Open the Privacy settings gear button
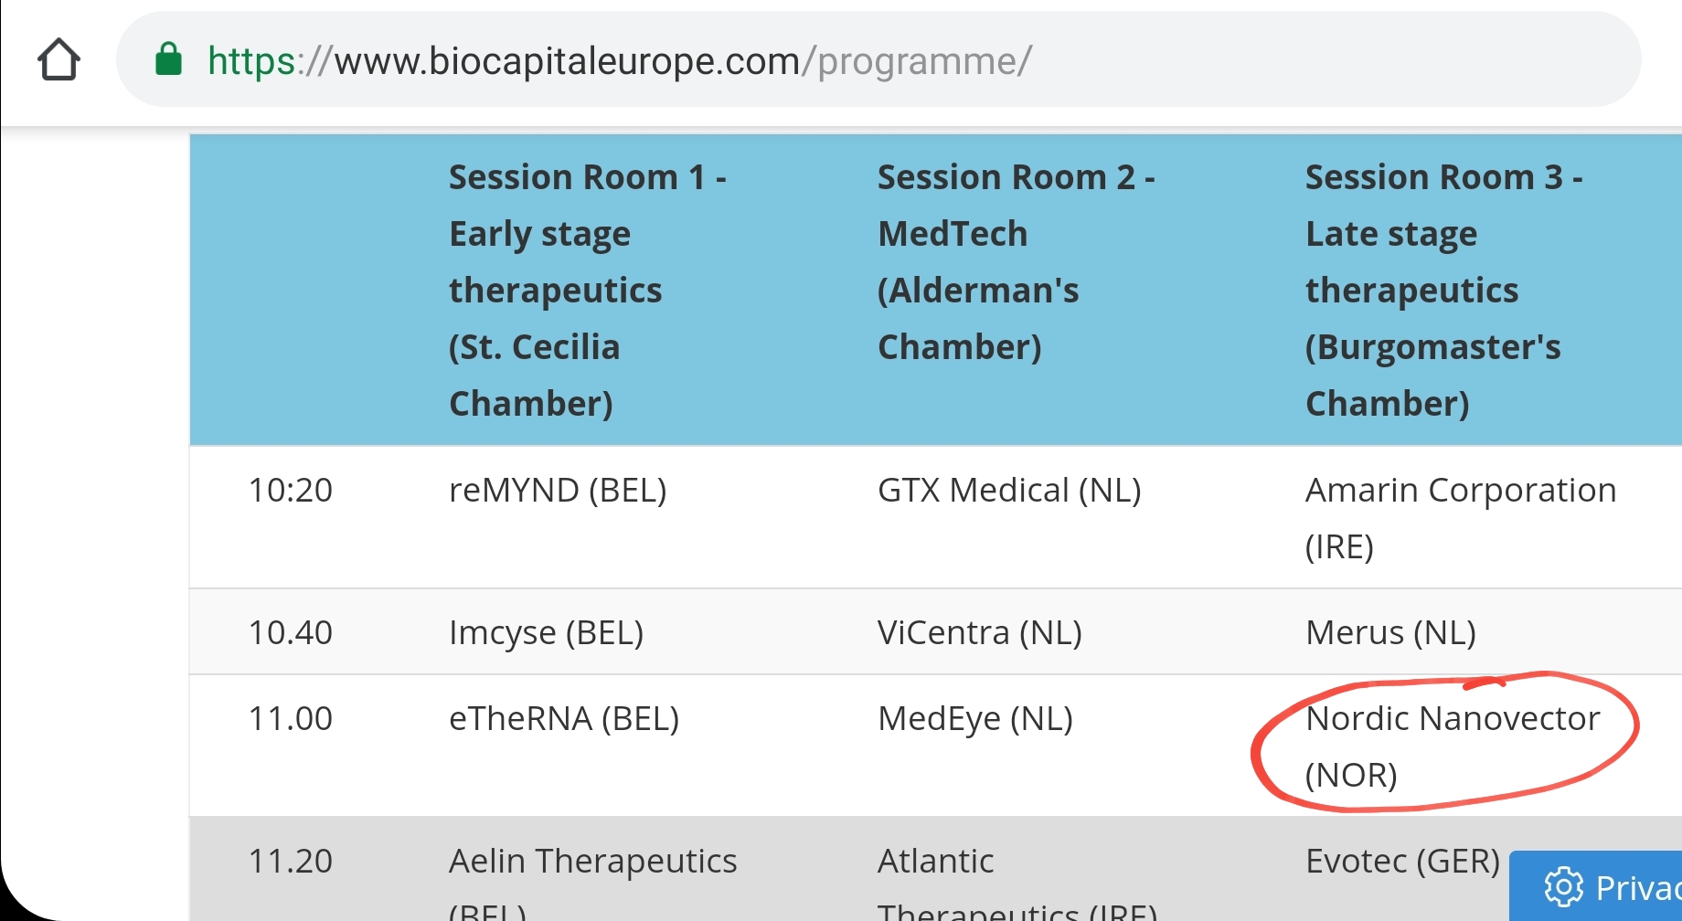1682x921 pixels. click(x=1596, y=886)
